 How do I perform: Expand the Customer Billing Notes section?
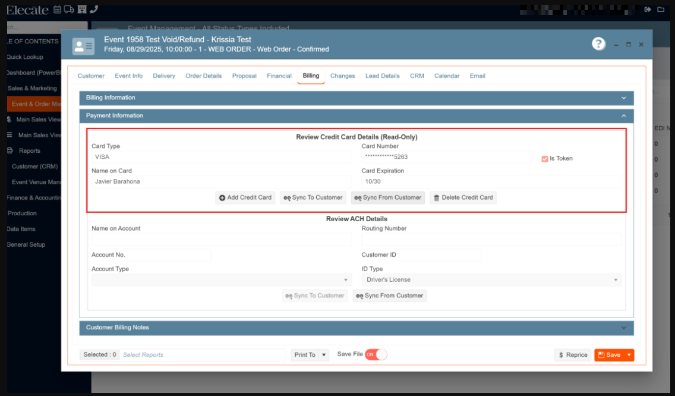[x=357, y=328]
